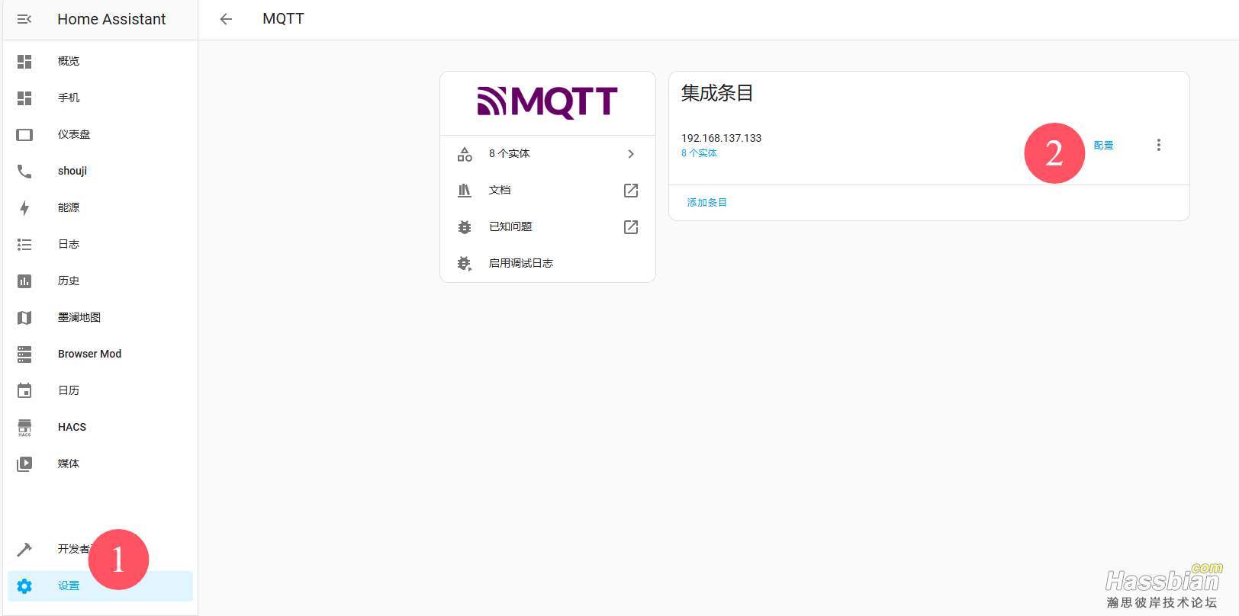Click the shapes icon beside 8 个实体
1239x616 pixels.
[465, 154]
